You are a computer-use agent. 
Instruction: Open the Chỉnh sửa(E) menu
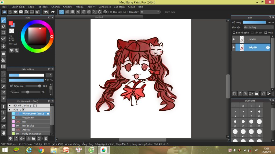[x=19, y=7]
